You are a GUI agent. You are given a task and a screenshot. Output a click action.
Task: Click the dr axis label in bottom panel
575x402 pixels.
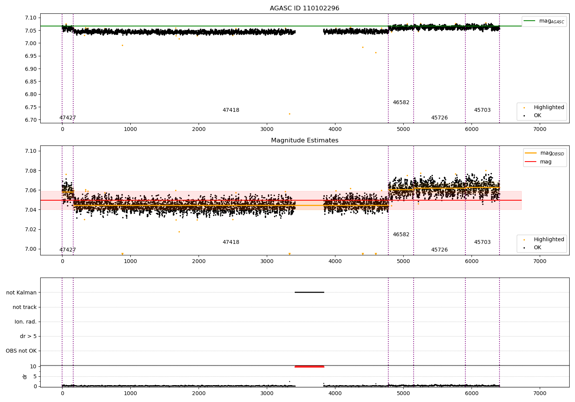tap(25, 376)
